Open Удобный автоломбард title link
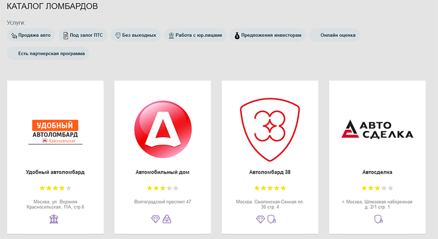Viewport: 438px width, 239px height. click(55, 172)
